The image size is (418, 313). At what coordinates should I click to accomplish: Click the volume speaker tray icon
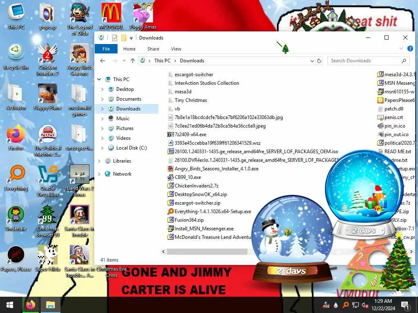click(x=365, y=305)
